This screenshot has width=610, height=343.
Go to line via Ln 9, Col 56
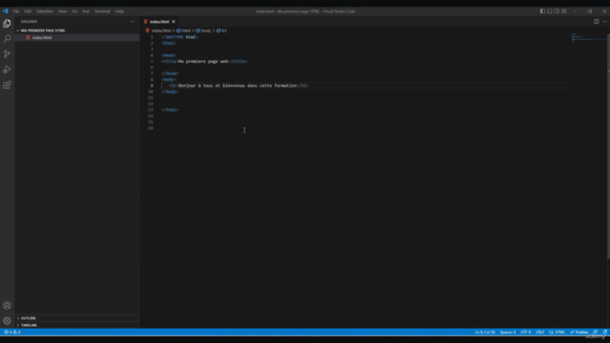click(x=485, y=333)
